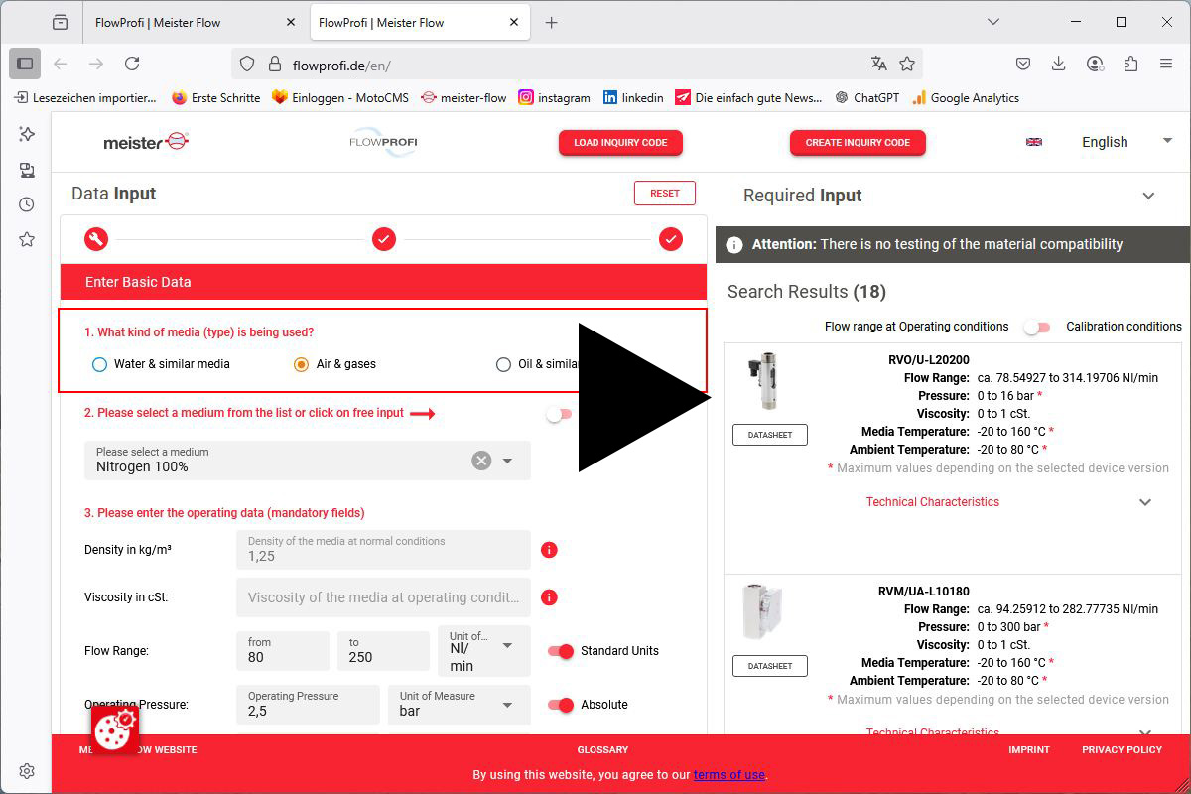Screen dimensions: 1191x794
Task: Open pressure Unit of Measure dropdown
Action: 459,704
